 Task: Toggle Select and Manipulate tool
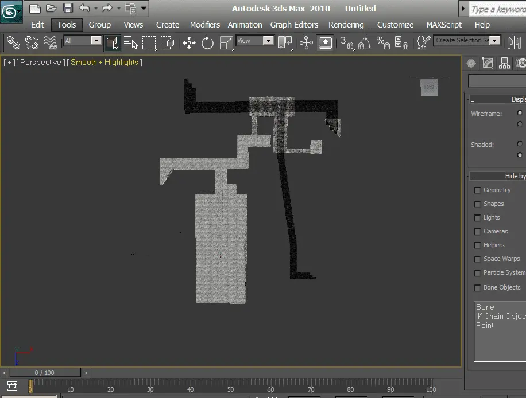[306, 43]
